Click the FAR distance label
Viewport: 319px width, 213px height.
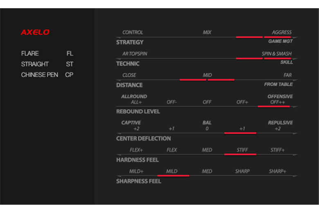[288, 75]
